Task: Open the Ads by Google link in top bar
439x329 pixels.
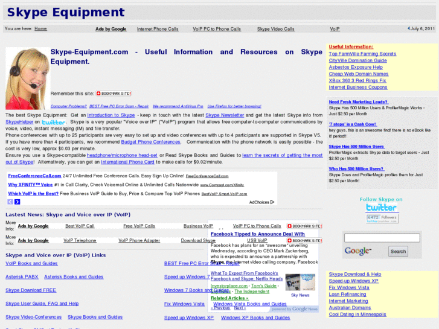Action: pos(111,29)
